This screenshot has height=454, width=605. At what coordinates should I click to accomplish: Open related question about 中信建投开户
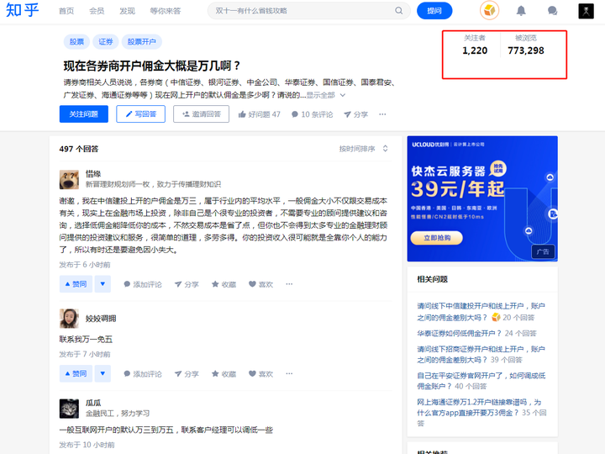pyautogui.click(x=481, y=312)
